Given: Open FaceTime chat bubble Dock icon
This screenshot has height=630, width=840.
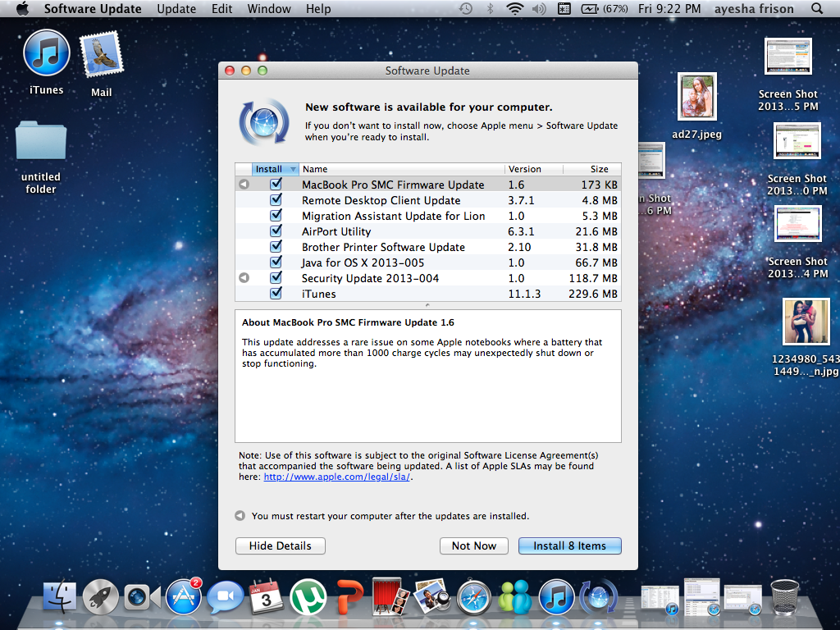Looking at the screenshot, I should [225, 597].
